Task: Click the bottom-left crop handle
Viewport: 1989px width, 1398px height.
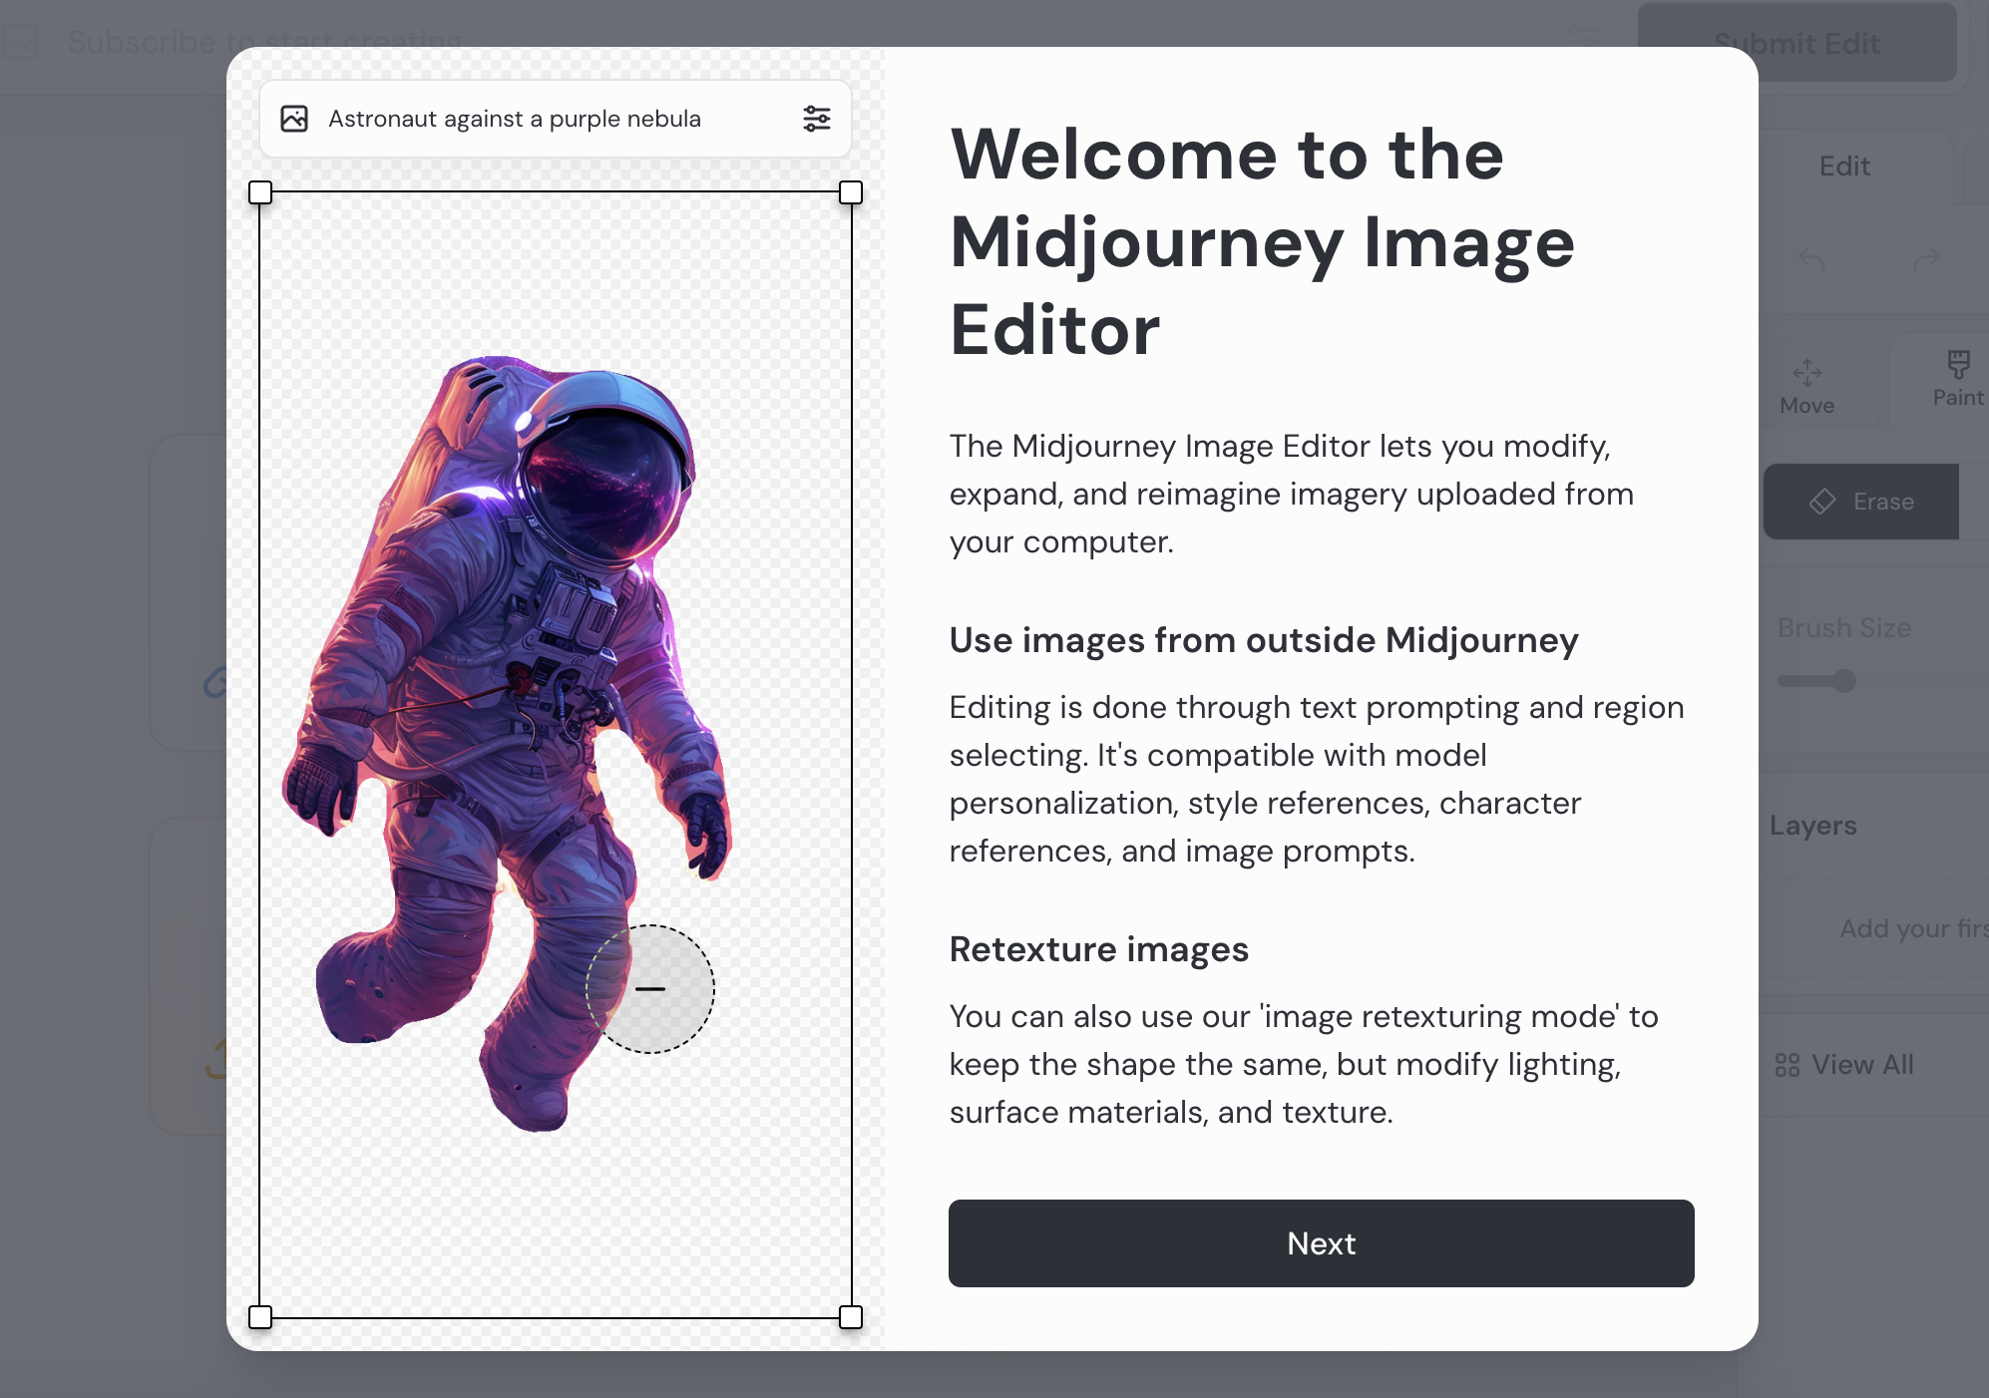Action: coord(260,1317)
